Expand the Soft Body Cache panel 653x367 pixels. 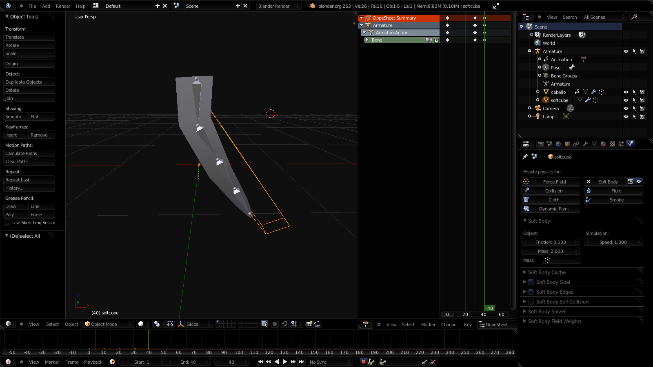pyautogui.click(x=547, y=272)
